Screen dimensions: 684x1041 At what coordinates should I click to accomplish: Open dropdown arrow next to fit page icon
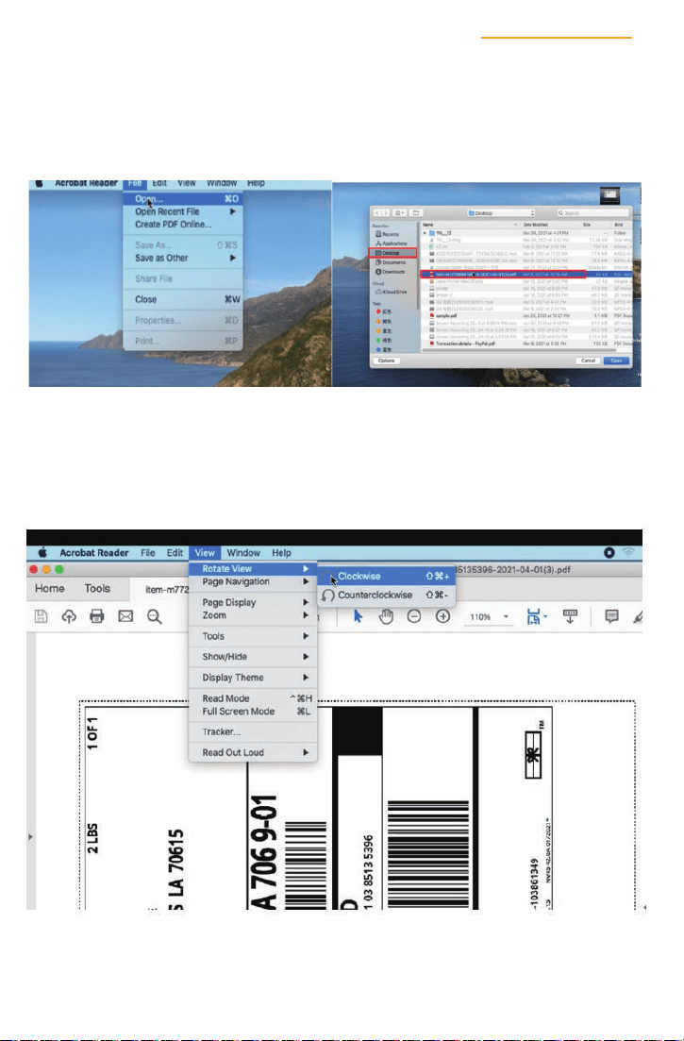pyautogui.click(x=545, y=616)
